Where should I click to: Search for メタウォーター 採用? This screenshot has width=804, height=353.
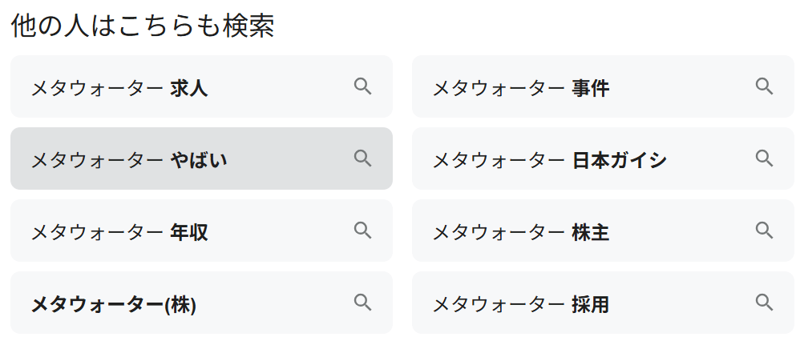(521, 303)
